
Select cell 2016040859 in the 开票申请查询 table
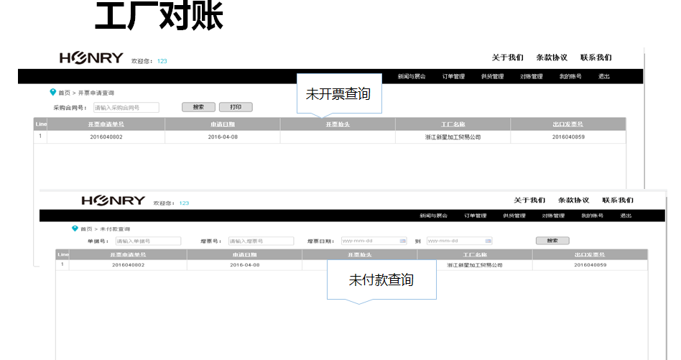568,137
